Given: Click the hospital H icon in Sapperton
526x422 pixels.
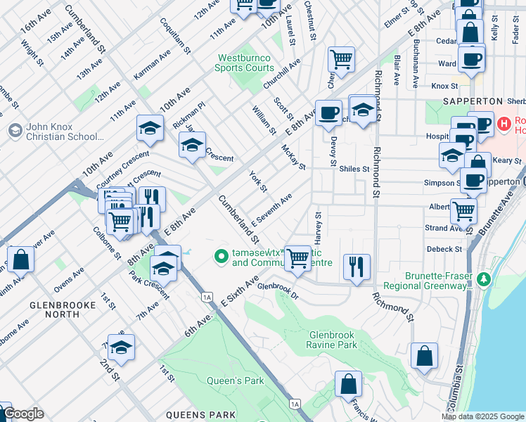Looking at the screenshot, I should (x=504, y=124).
